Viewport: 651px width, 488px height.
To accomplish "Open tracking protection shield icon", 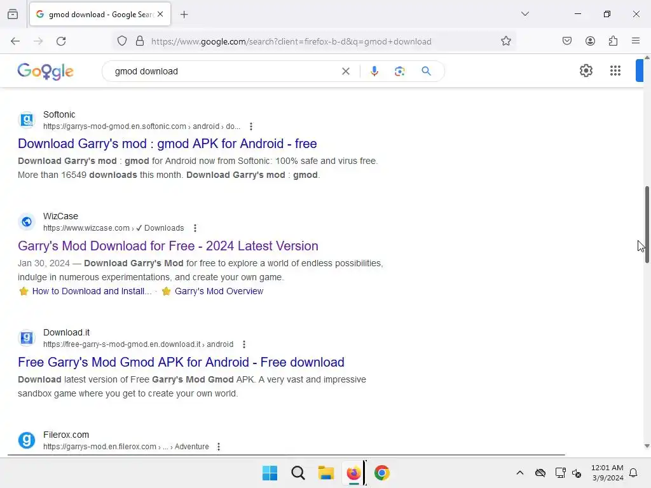I will 122,41.
